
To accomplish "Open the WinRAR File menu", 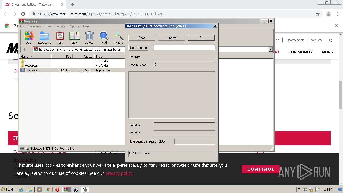I will (x=22, y=26).
